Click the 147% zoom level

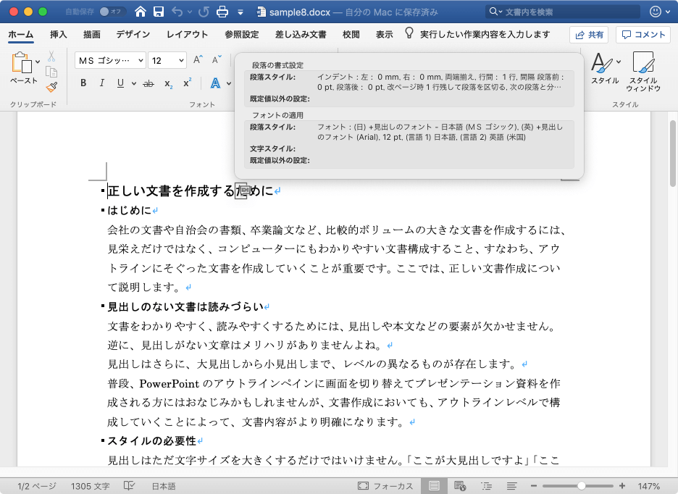[649, 486]
